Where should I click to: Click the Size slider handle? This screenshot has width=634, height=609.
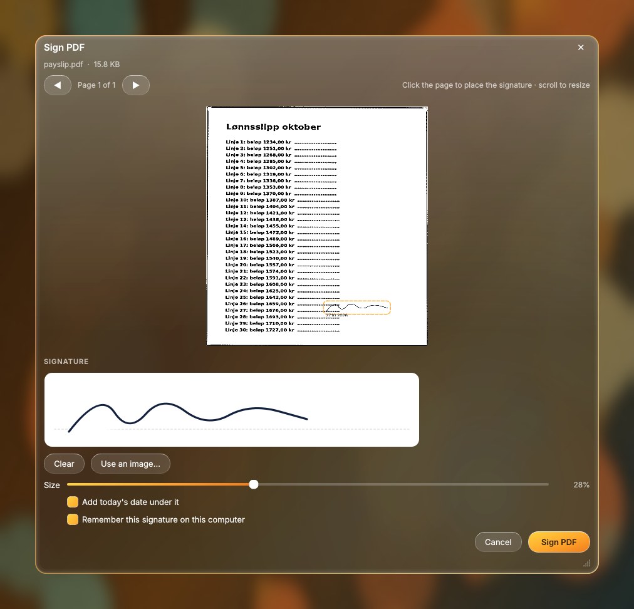tap(254, 484)
